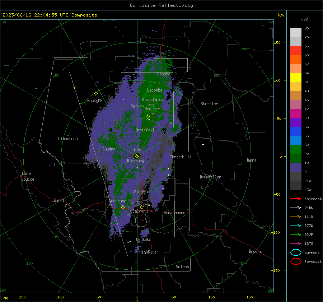The image size is (323, 302).
Task: Click the 04DK legend label
Action: point(309,208)
